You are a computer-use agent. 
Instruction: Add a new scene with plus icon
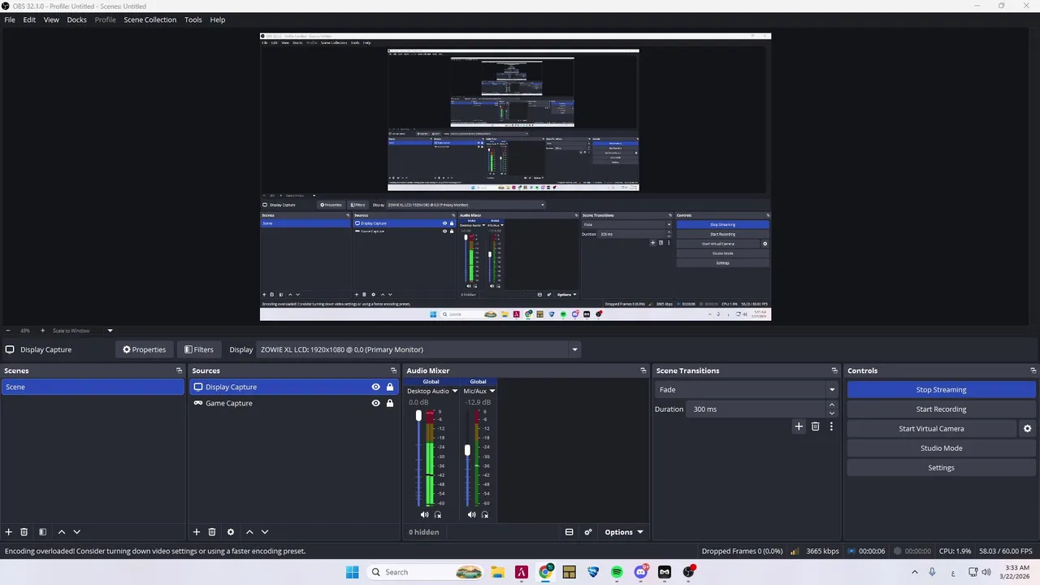click(x=9, y=532)
